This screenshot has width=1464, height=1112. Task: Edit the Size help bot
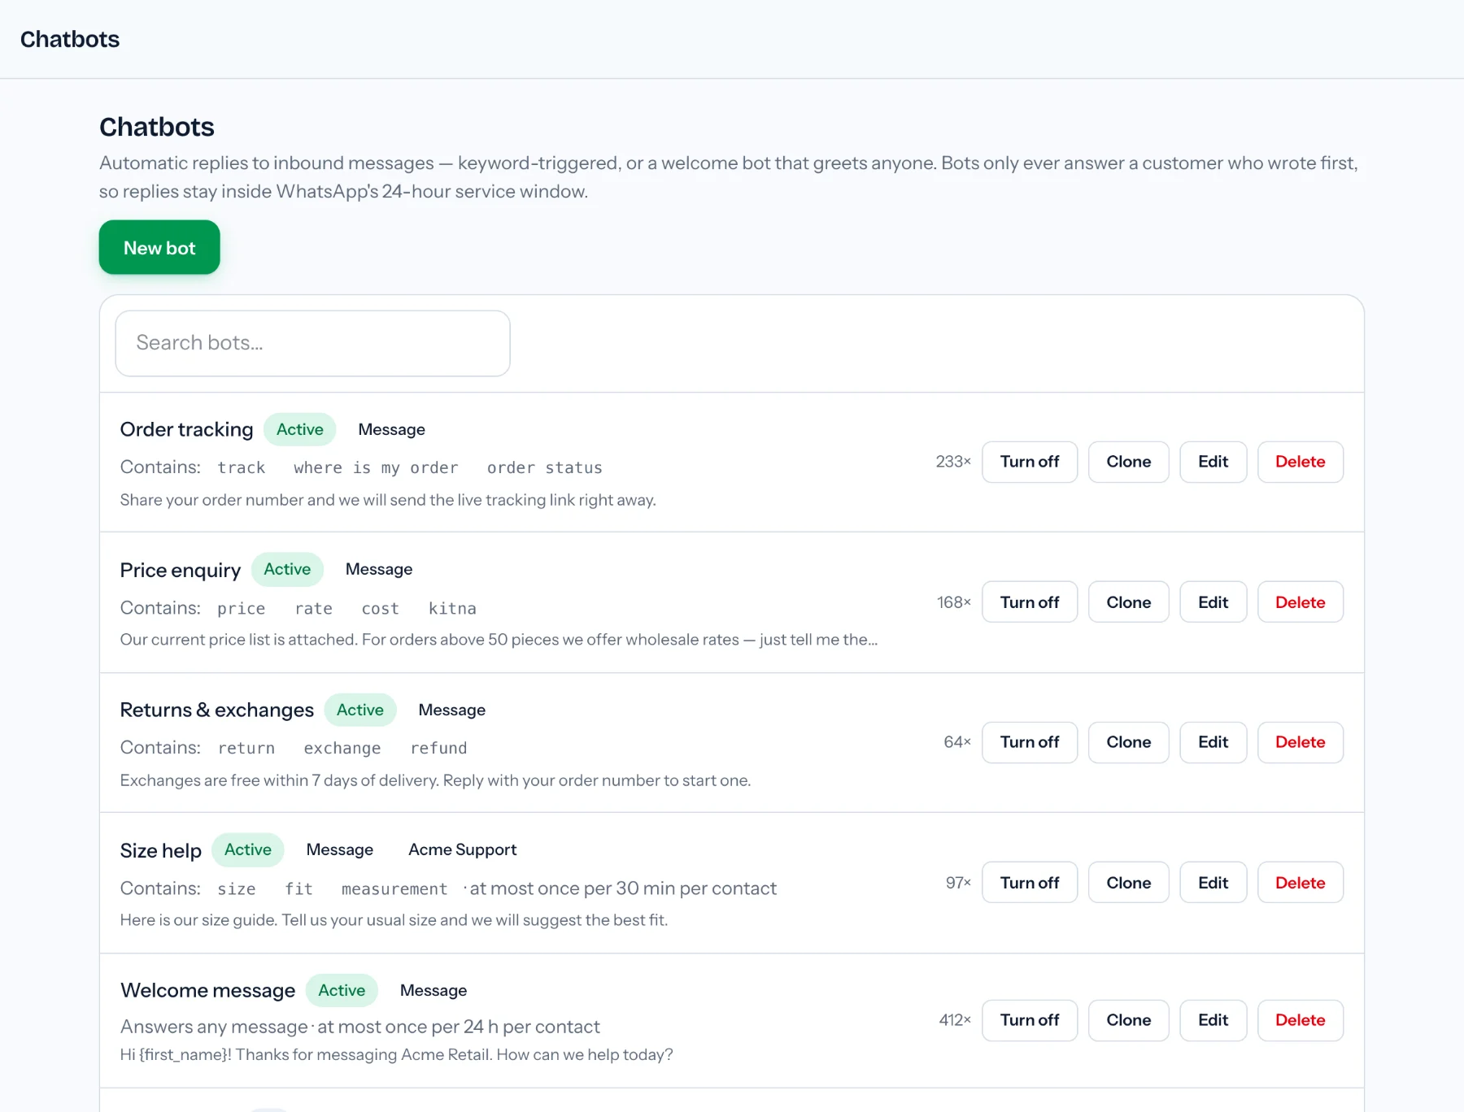pos(1213,883)
